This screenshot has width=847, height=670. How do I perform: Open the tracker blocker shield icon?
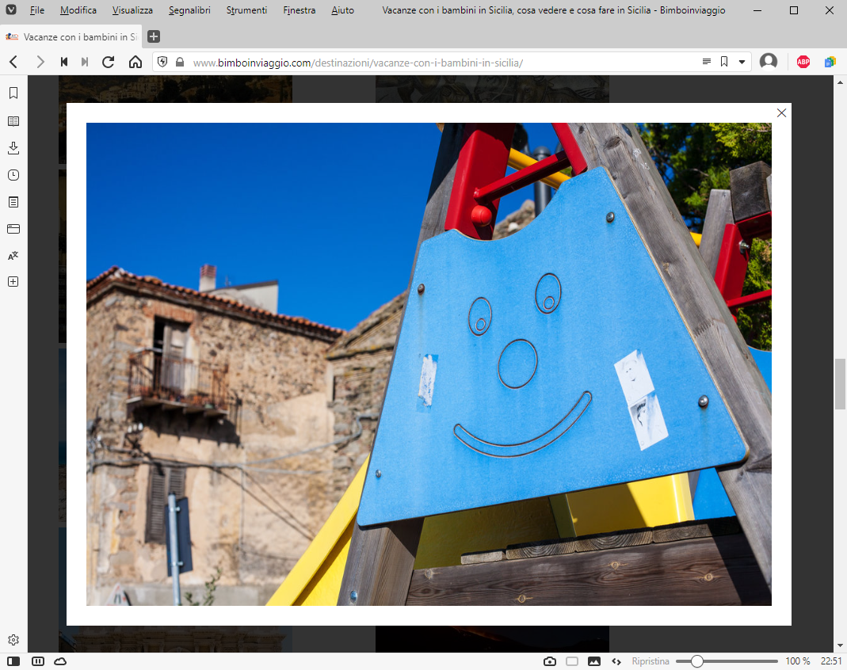pyautogui.click(x=162, y=62)
